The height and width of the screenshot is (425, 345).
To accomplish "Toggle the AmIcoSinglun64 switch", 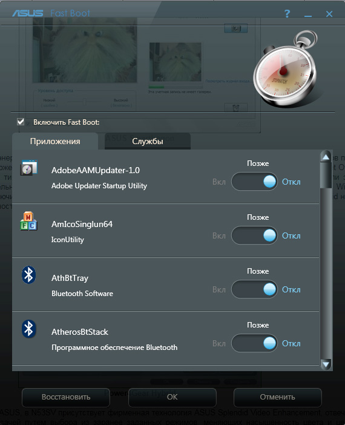I will [x=254, y=236].
